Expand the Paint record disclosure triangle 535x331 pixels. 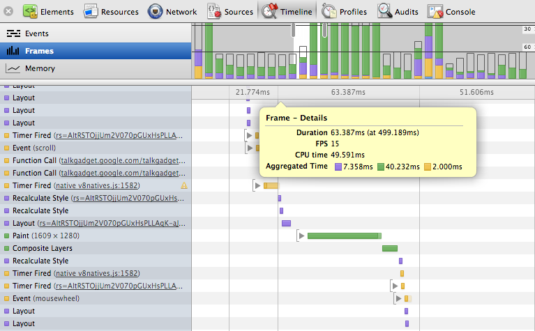pyautogui.click(x=301, y=236)
